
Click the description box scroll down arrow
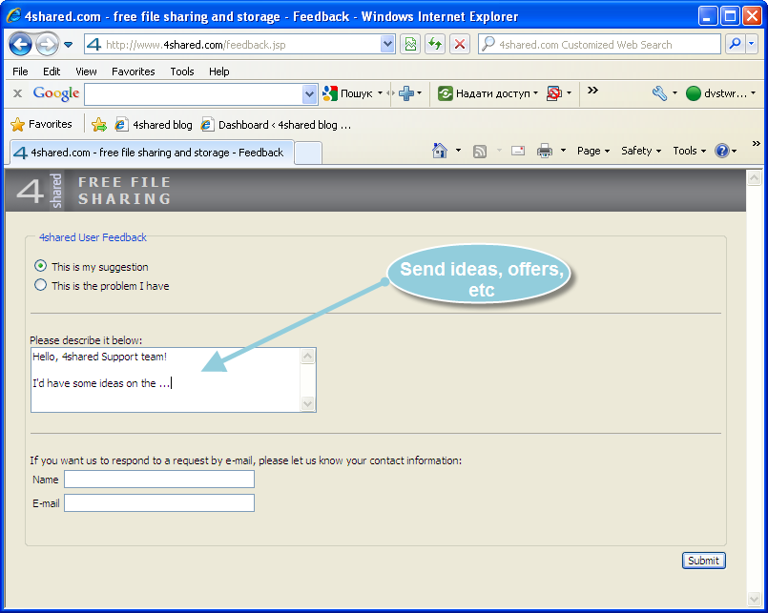307,404
